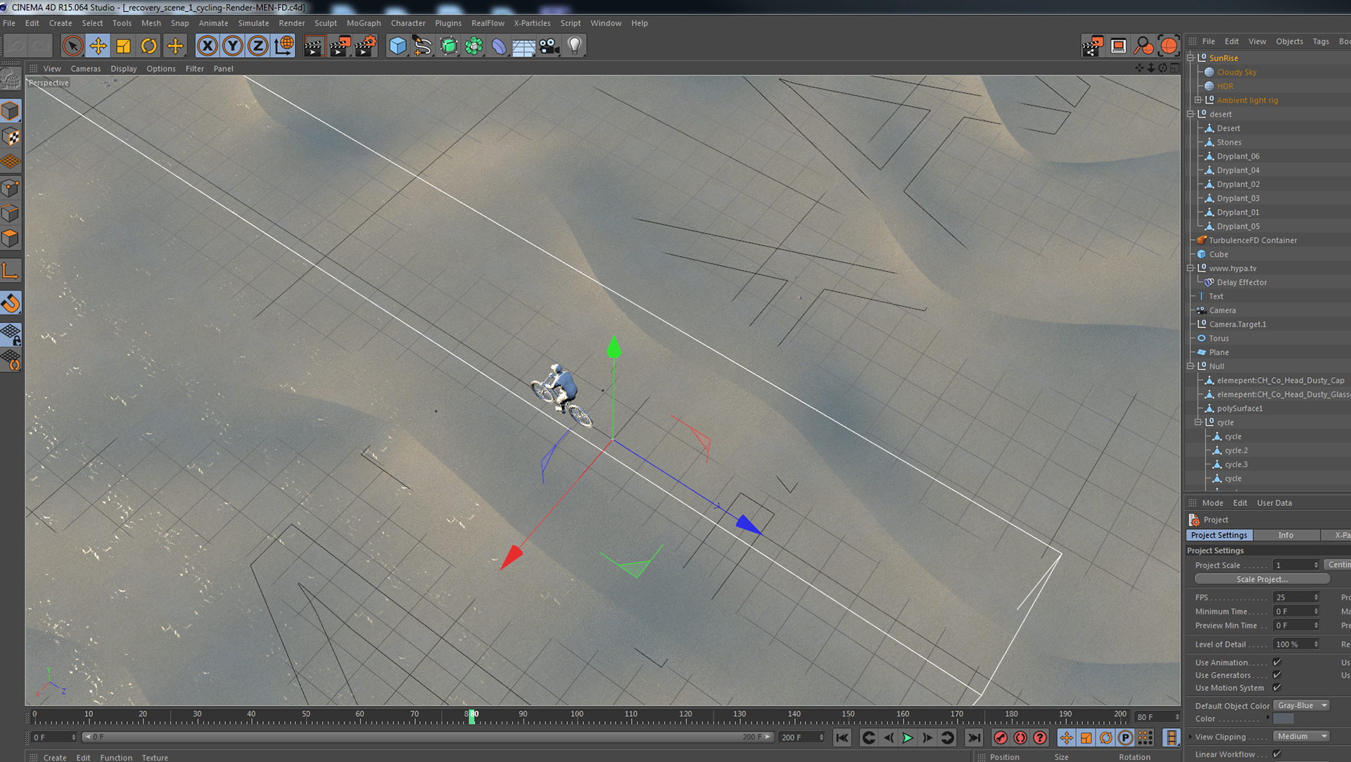The height and width of the screenshot is (762, 1351).
Task: Click the Record Active Objects key button
Action: (x=1000, y=737)
